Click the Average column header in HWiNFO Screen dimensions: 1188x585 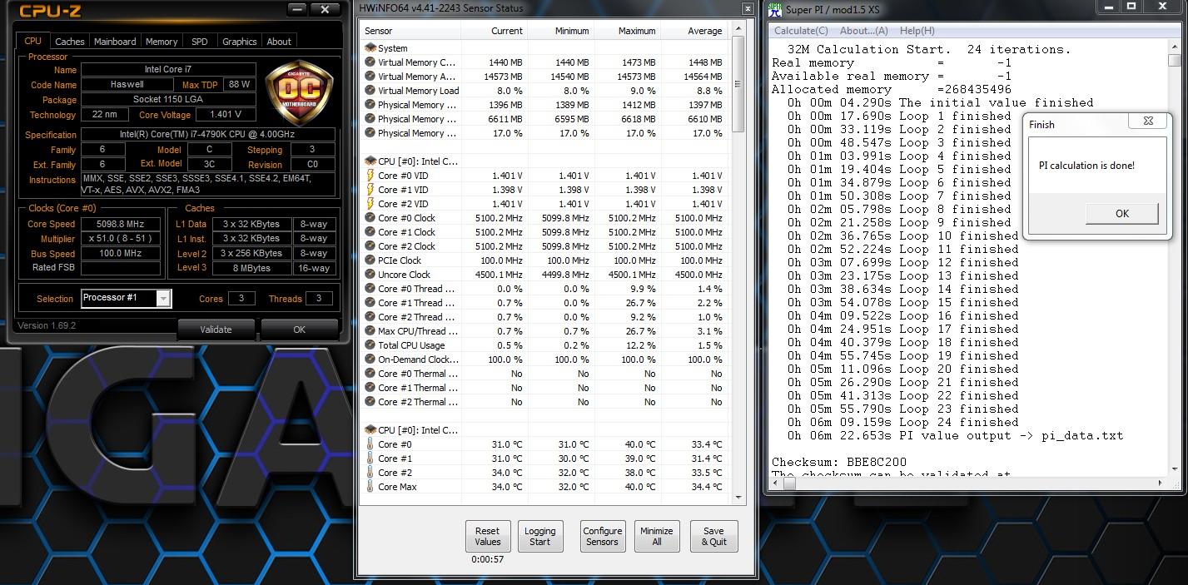tap(693, 31)
